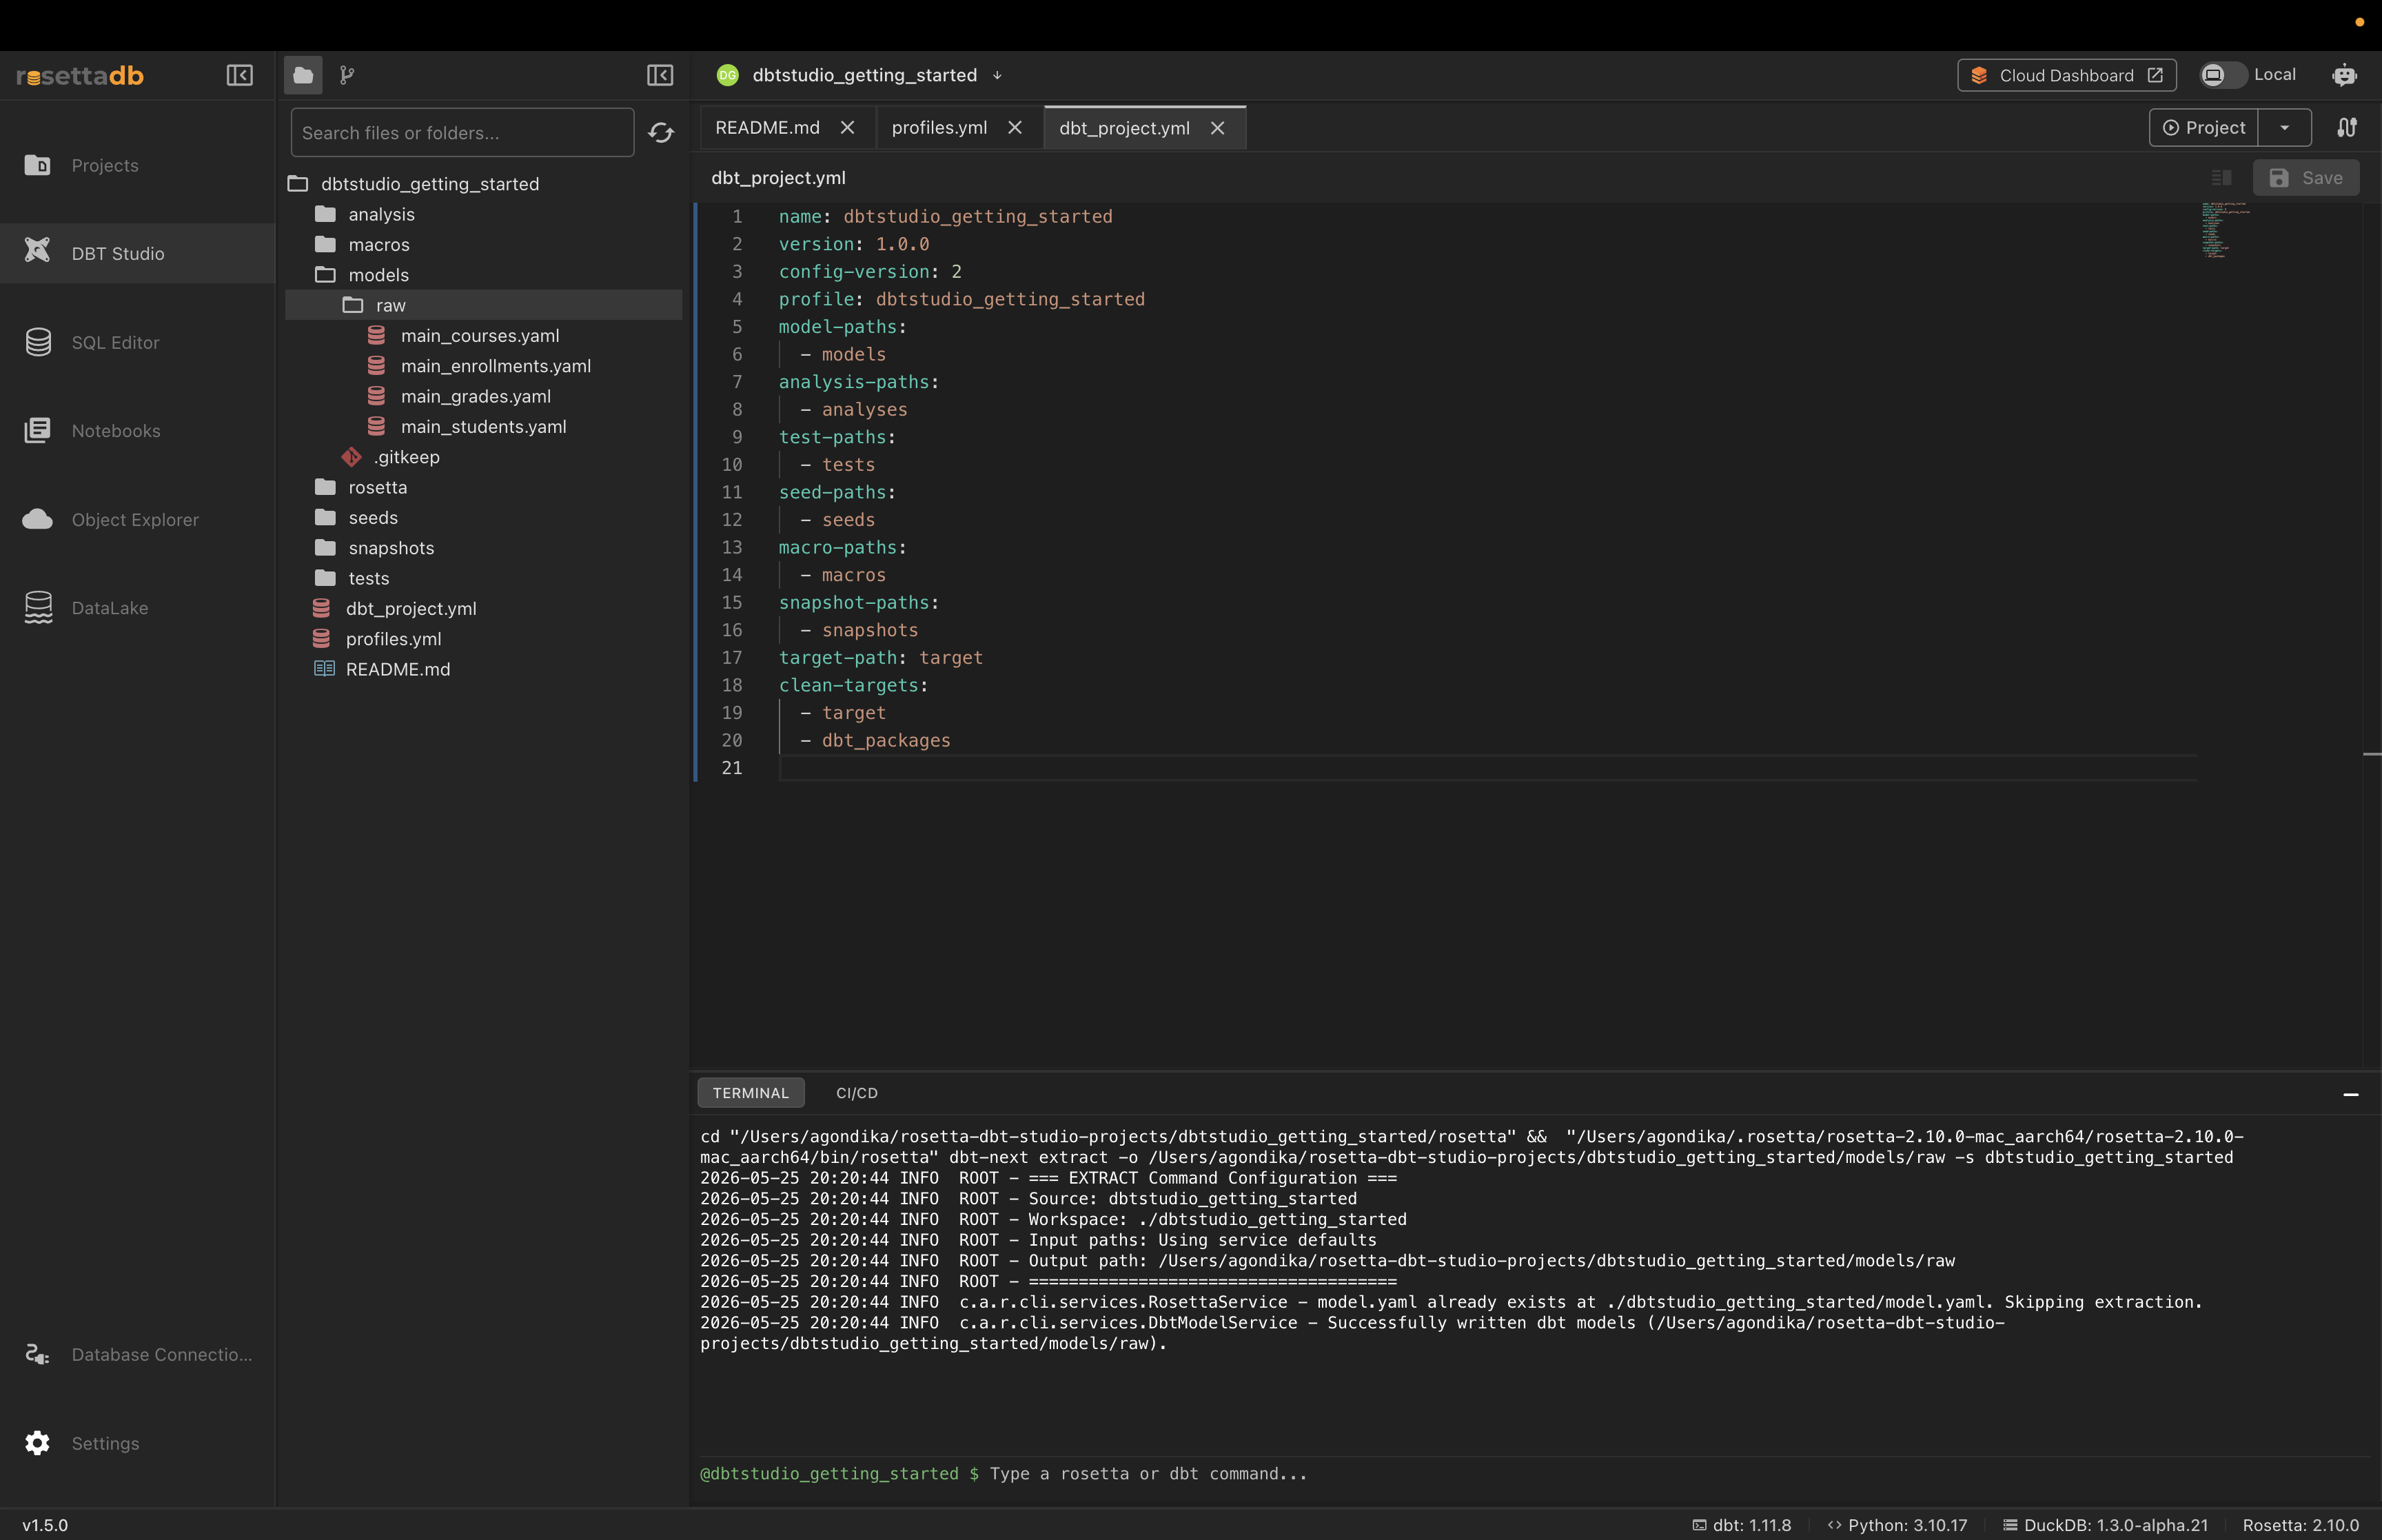
Task: Collapse the raw folder
Action: tap(484, 305)
